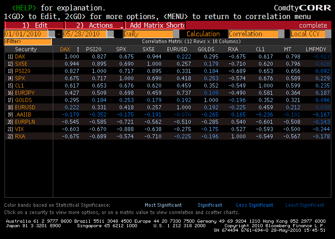Click VIX row MT value -0.500
Image resolution: width=335 pixels, height=239 pixels.
click(292, 129)
